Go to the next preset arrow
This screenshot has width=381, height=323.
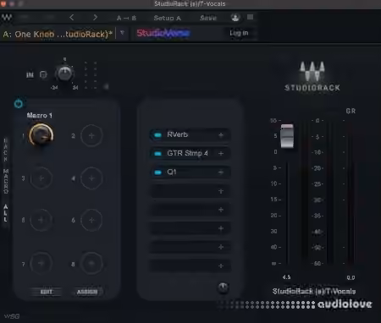95,18
